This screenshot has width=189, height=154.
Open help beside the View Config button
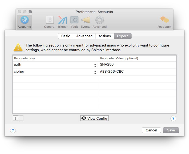click(173, 119)
